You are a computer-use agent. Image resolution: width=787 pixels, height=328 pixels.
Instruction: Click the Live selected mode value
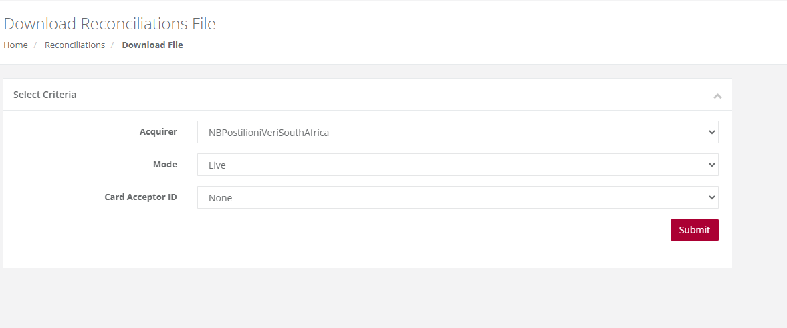point(217,165)
